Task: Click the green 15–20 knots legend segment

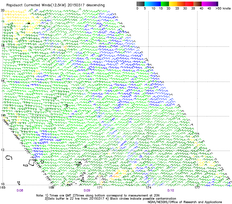Action: click(165, 4)
